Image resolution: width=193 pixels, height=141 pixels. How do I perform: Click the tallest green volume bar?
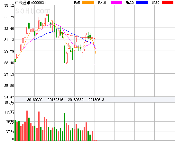point(65,127)
